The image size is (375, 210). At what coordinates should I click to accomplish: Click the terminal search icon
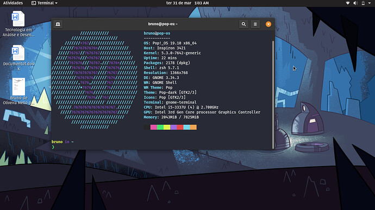pyautogui.click(x=243, y=24)
